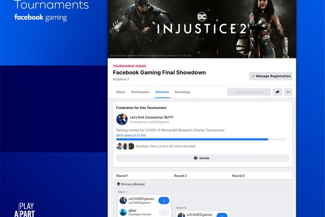325x217 pixels.
Task: Click the Match 1 label
Action: pyautogui.click(x=123, y=192)
